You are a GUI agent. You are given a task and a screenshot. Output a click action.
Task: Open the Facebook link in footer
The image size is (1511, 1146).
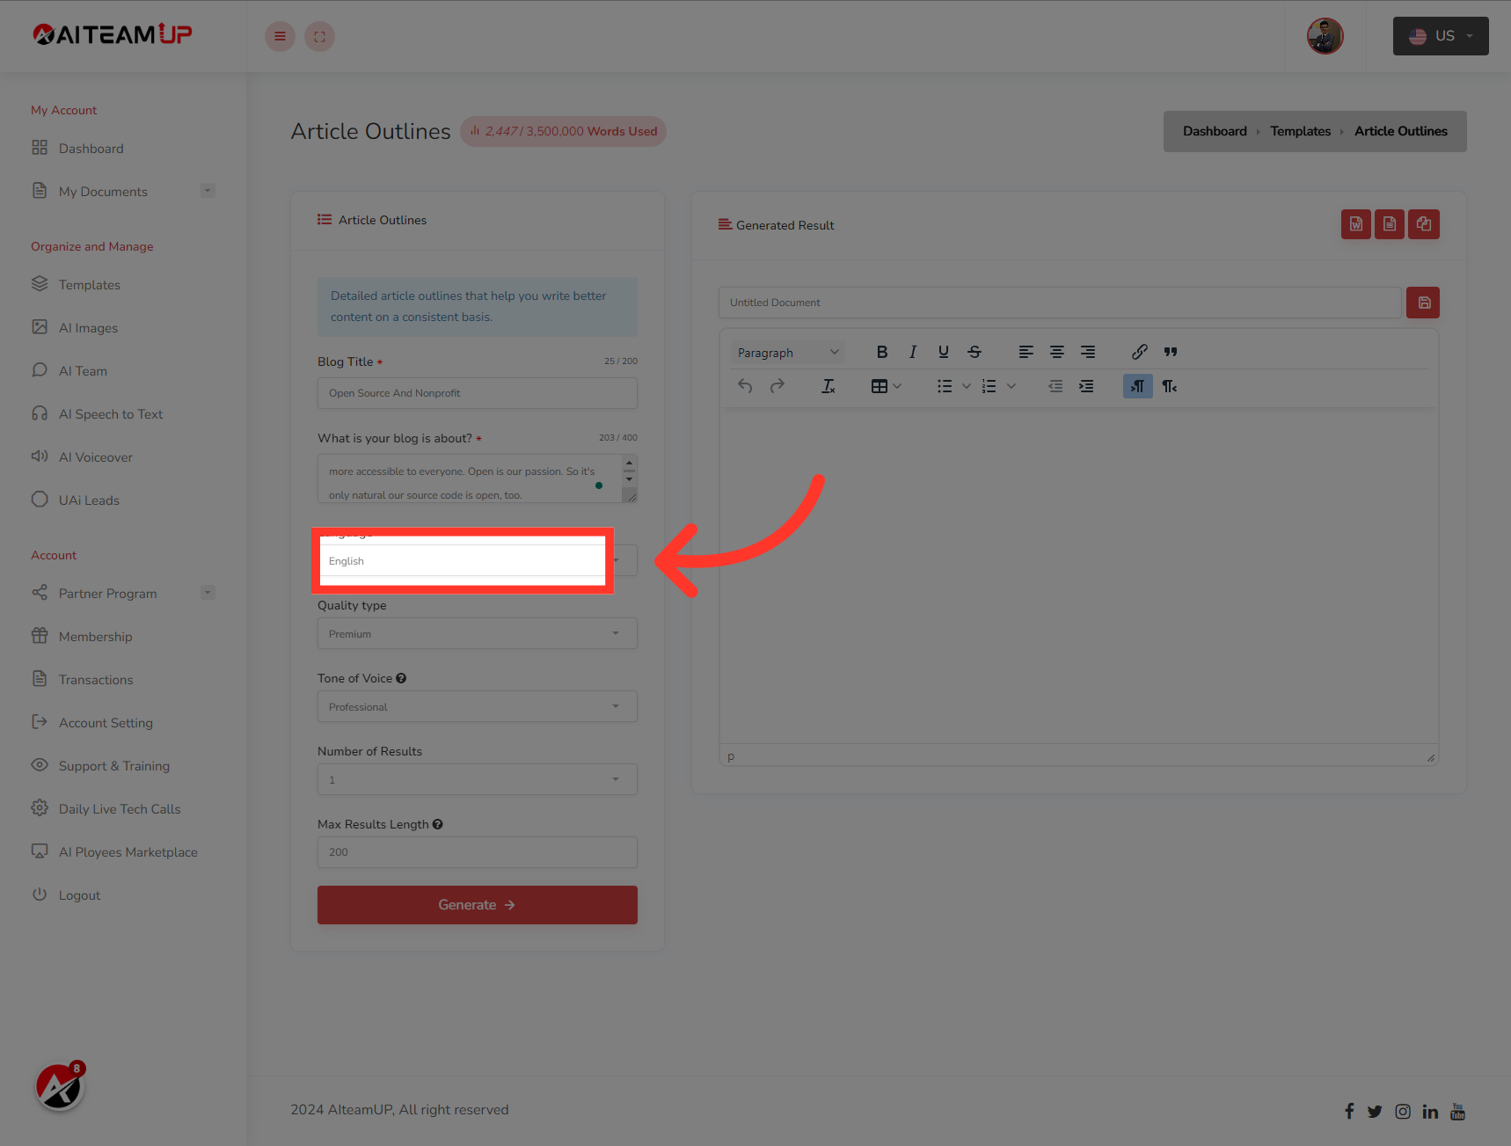1349,1111
